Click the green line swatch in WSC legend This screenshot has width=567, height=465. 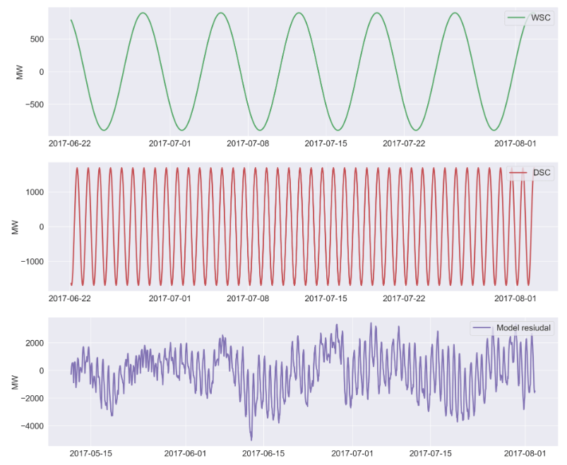[514, 18]
